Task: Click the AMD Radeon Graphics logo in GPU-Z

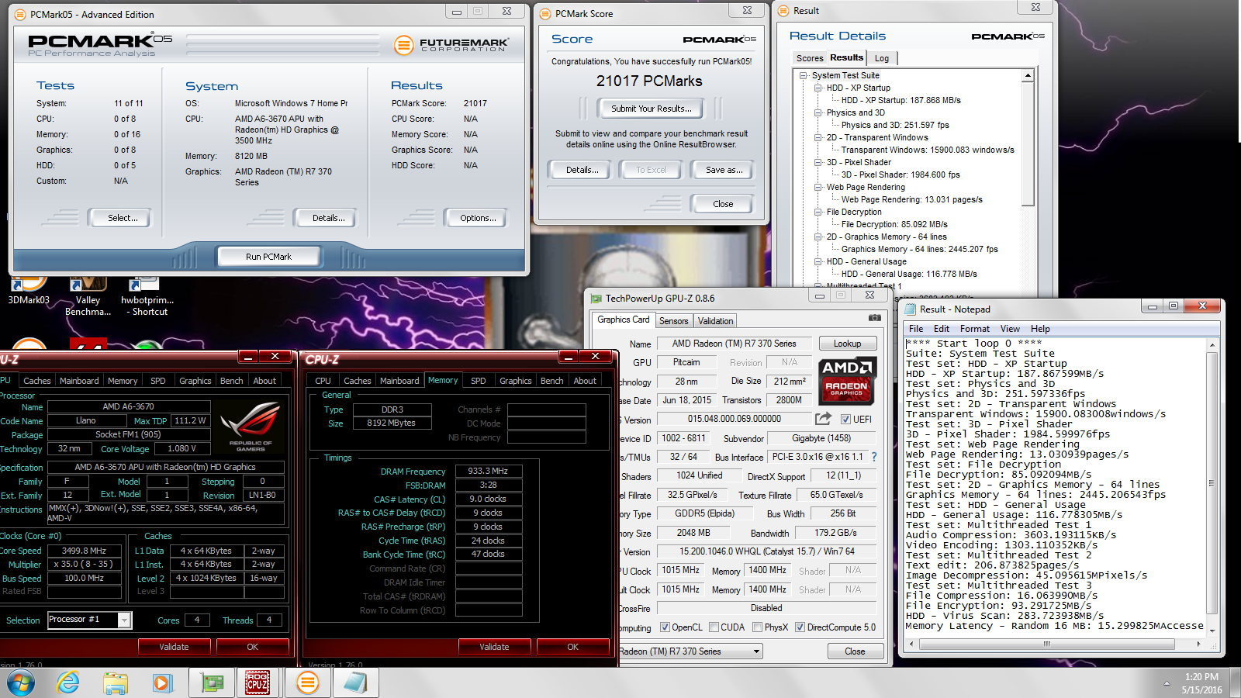Action: [x=847, y=381]
